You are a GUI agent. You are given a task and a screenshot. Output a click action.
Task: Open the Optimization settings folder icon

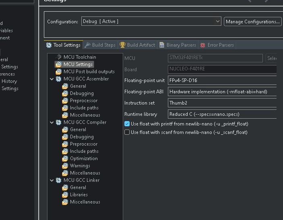click(x=65, y=158)
